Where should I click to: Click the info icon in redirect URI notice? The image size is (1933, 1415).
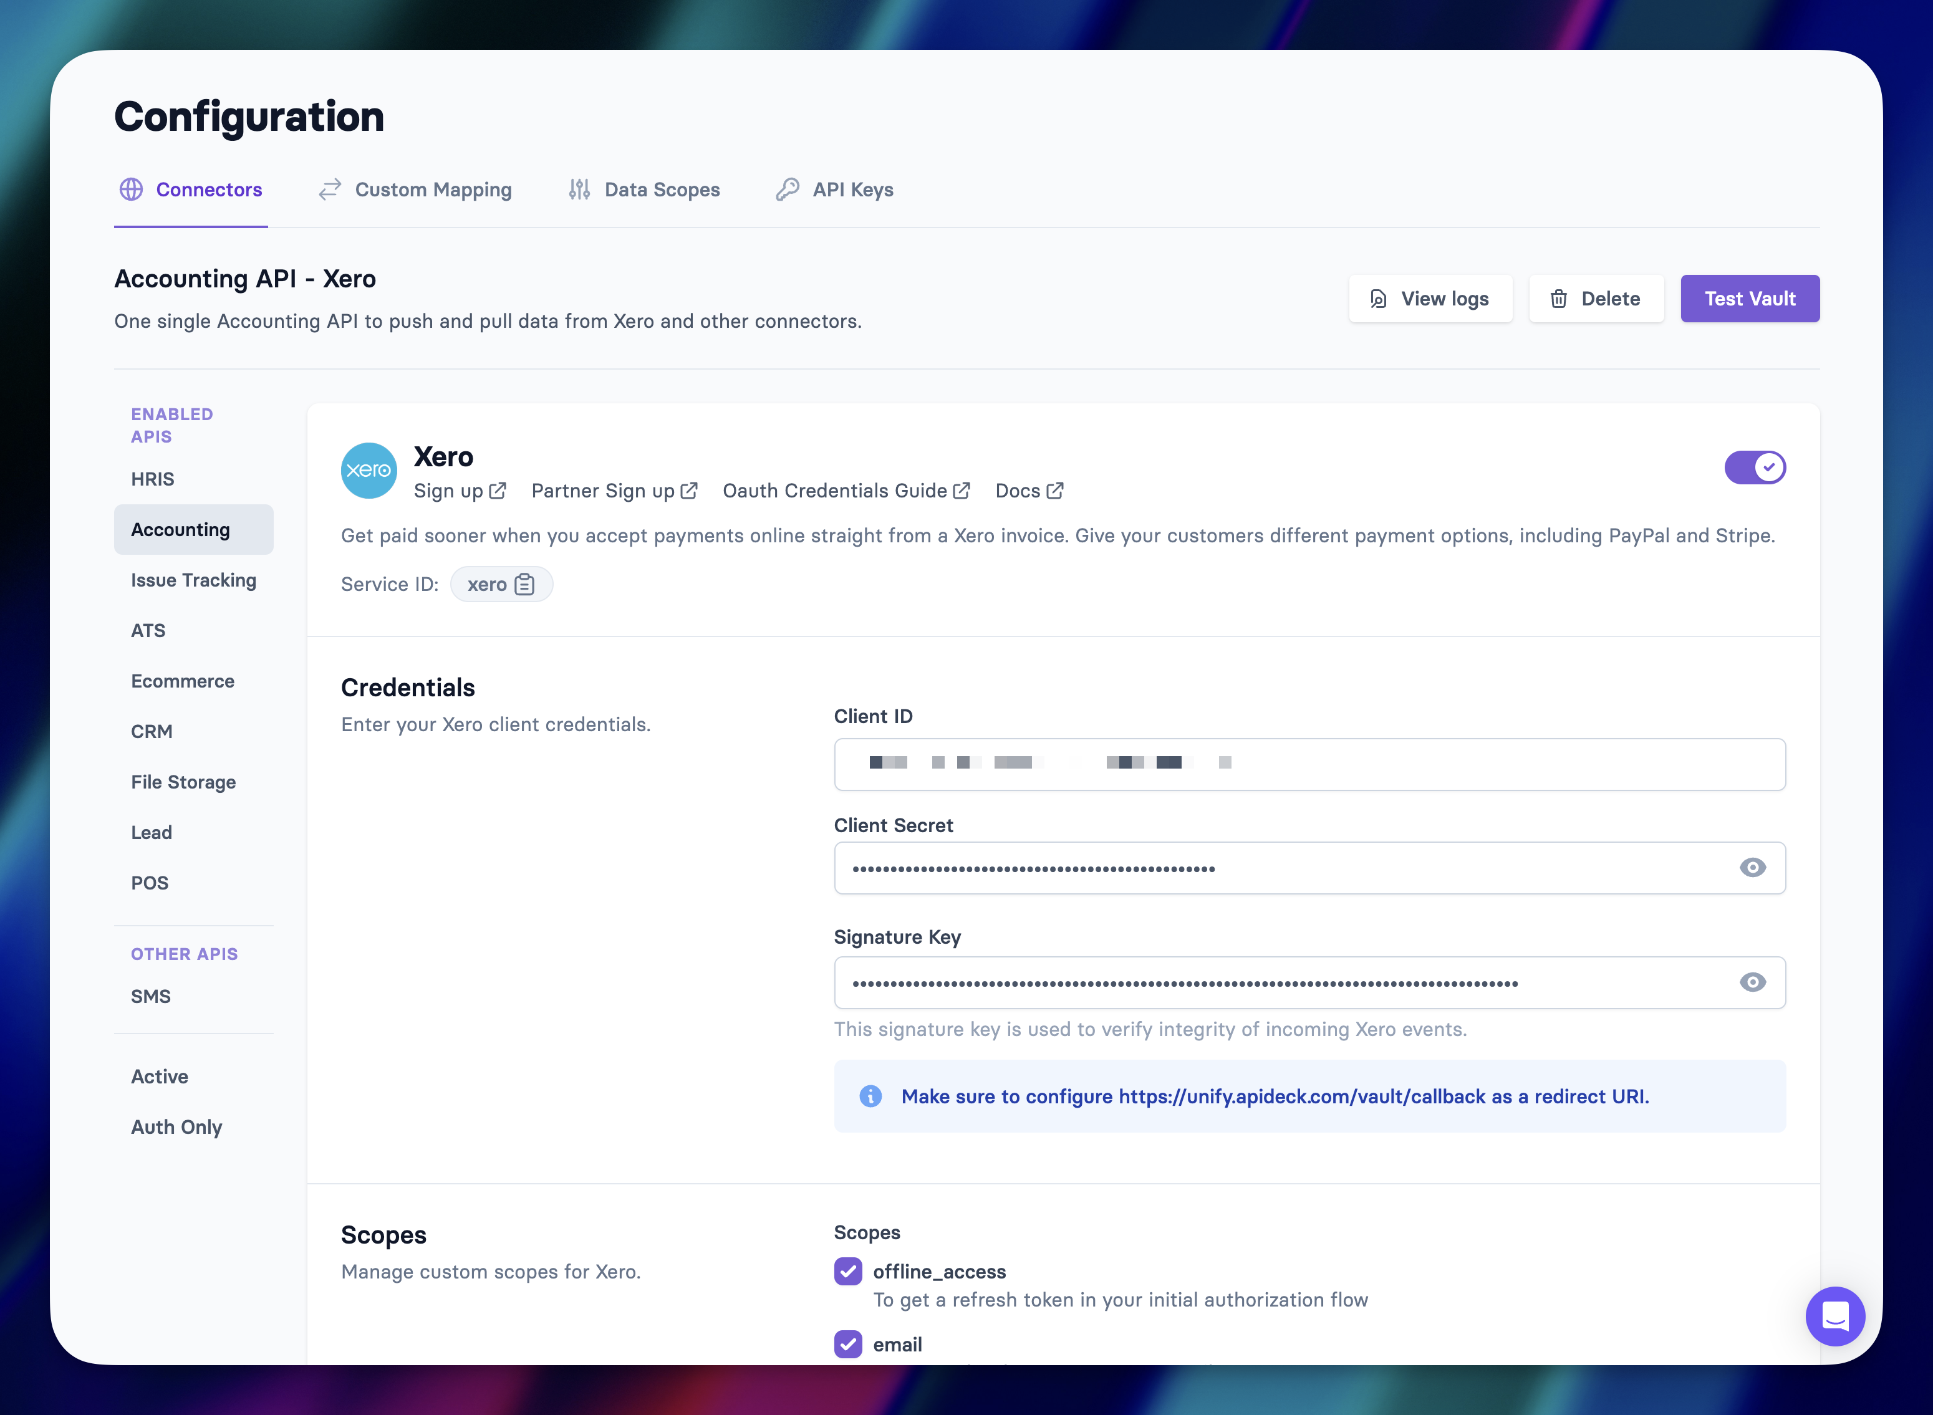(x=870, y=1096)
